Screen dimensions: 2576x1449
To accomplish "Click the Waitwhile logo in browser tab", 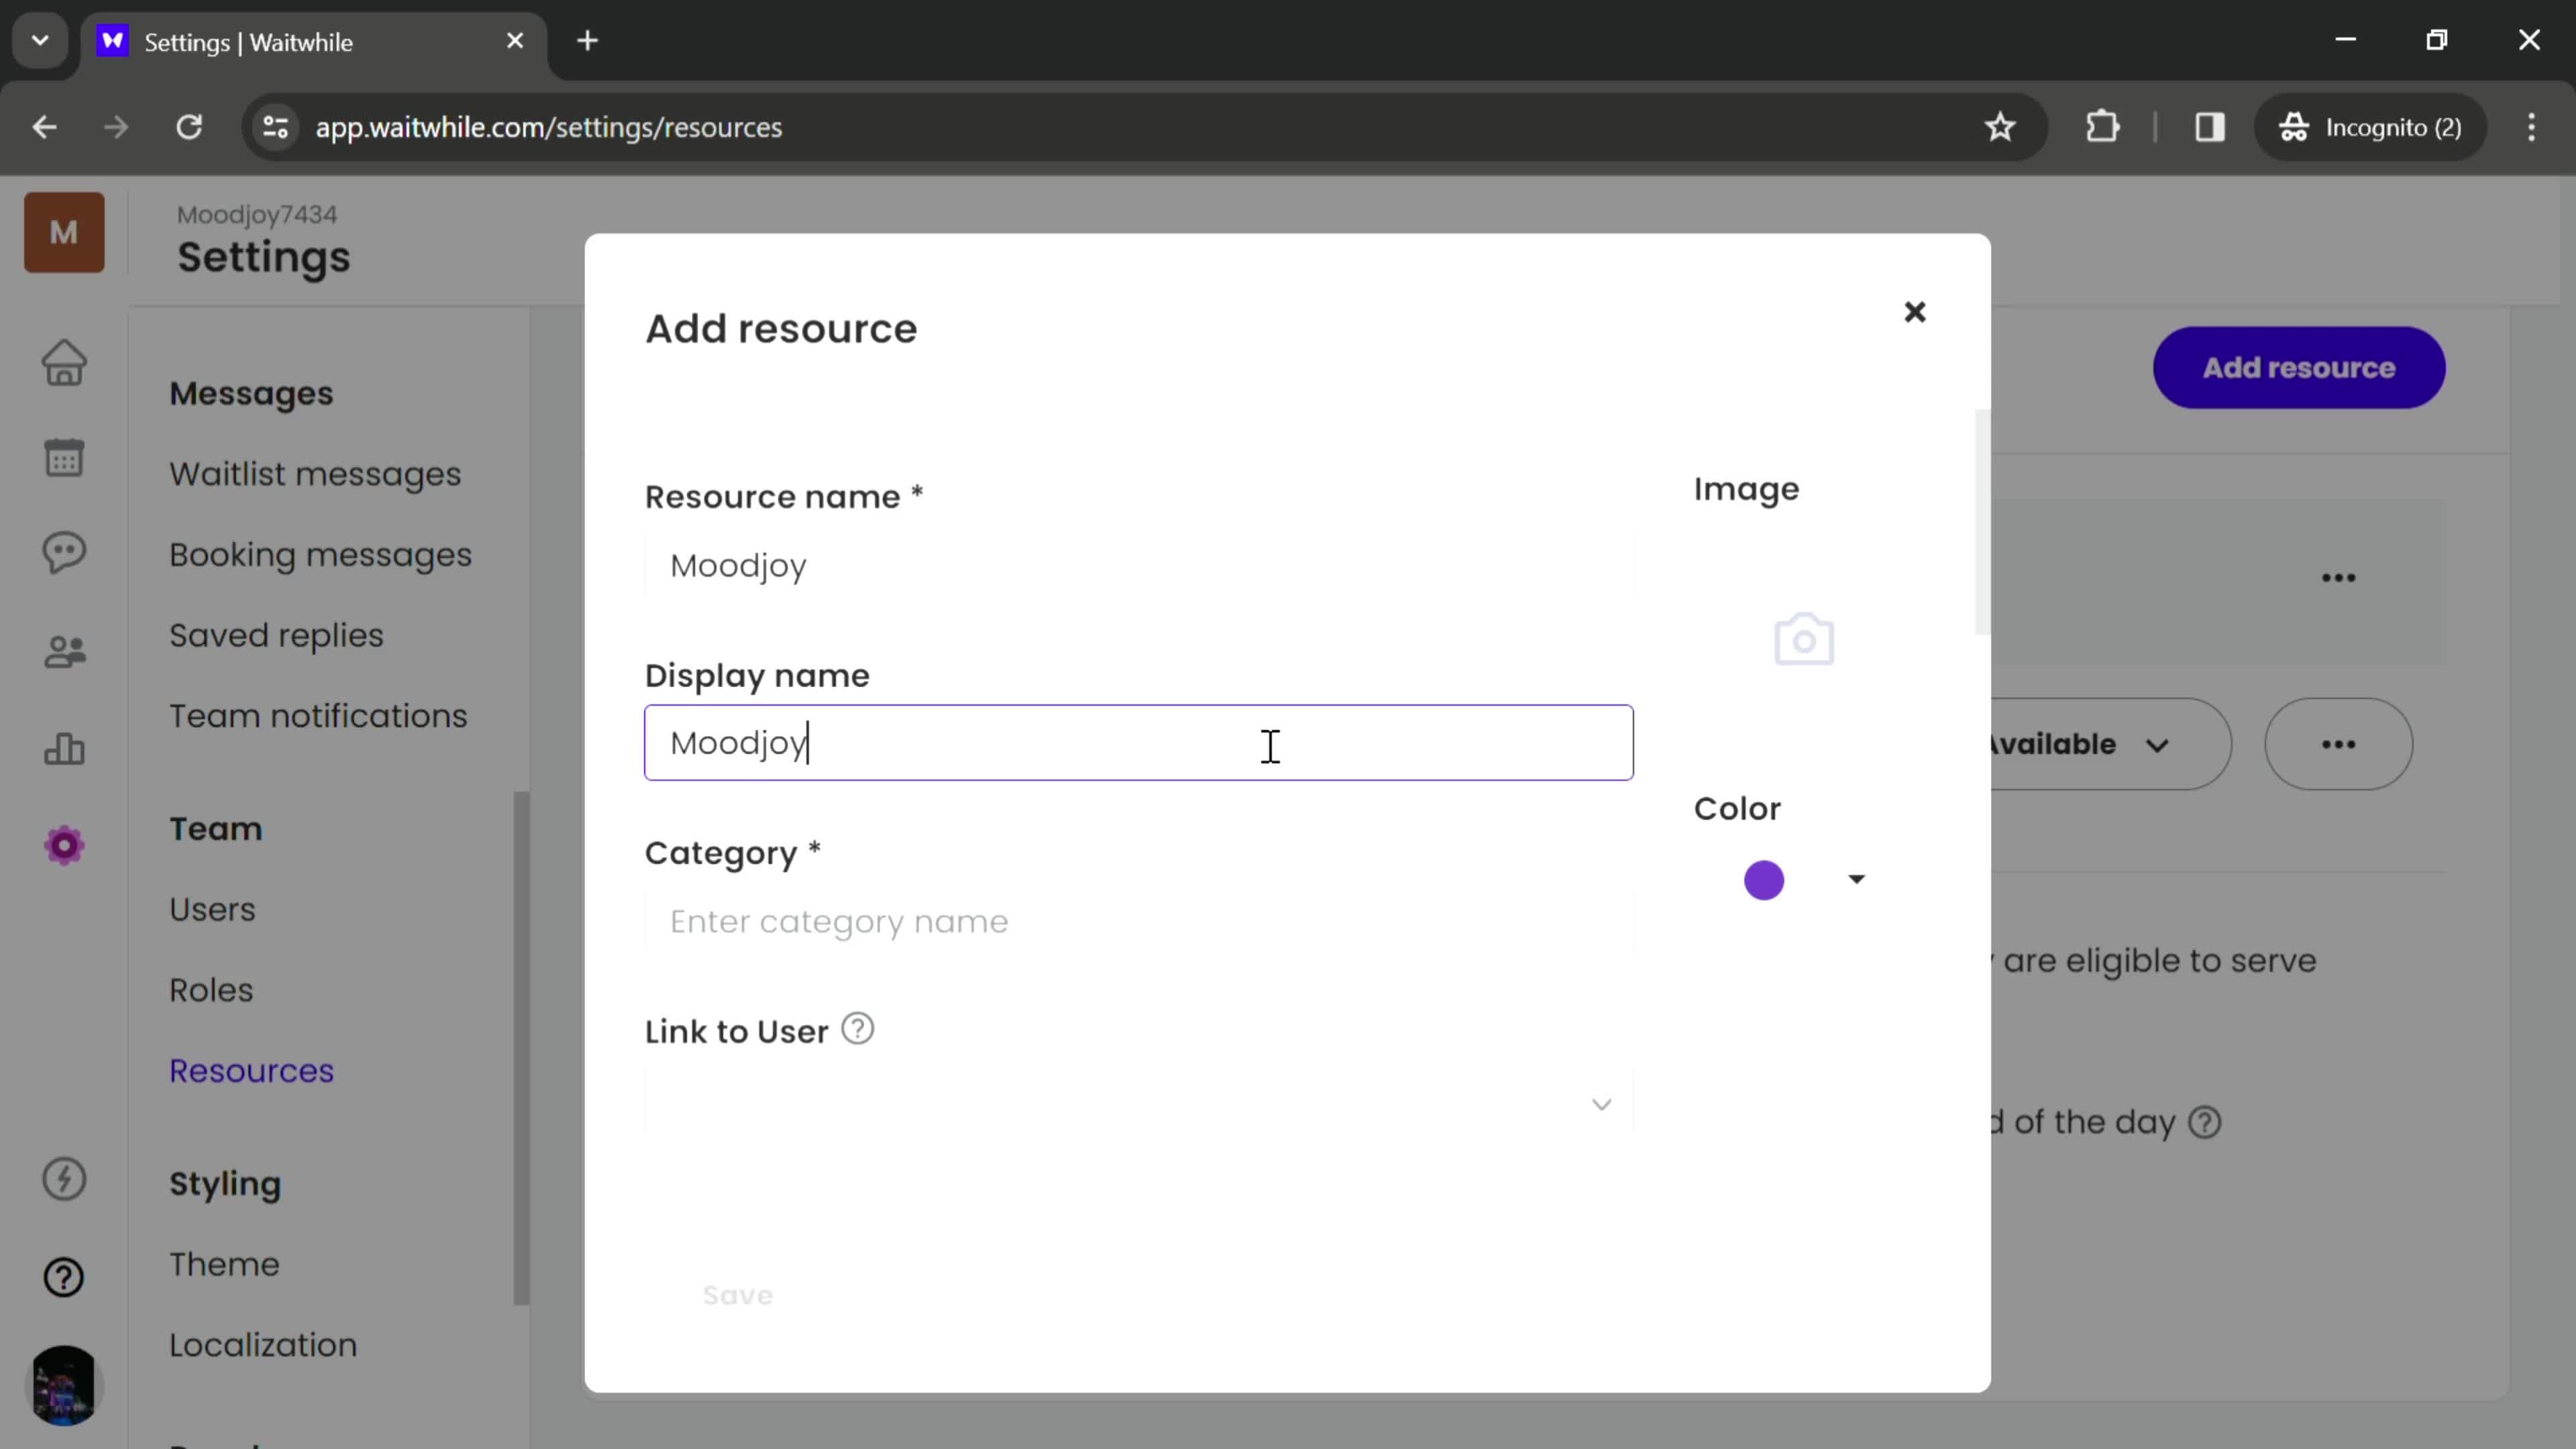I will [x=113, y=41].
